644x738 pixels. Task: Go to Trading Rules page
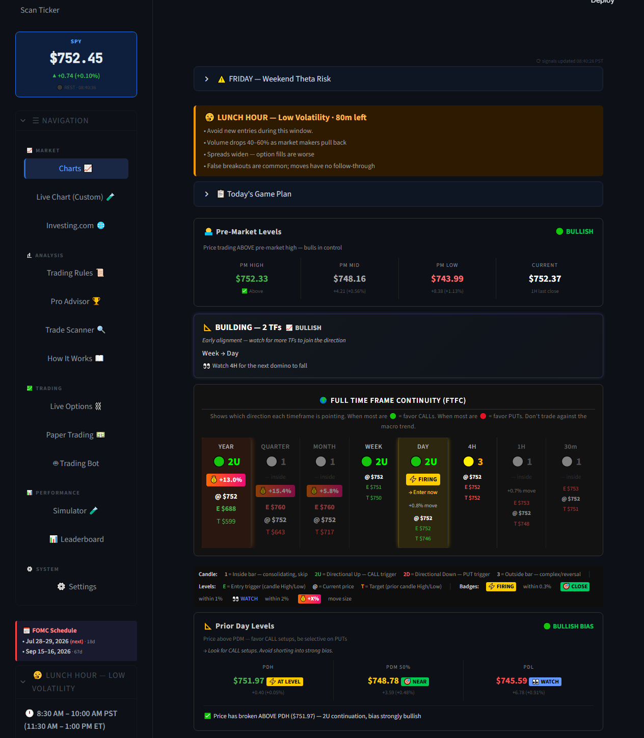[76, 273]
